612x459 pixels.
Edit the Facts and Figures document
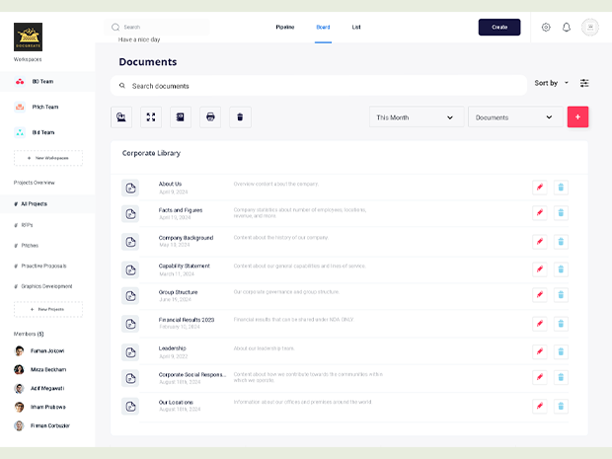pyautogui.click(x=540, y=213)
